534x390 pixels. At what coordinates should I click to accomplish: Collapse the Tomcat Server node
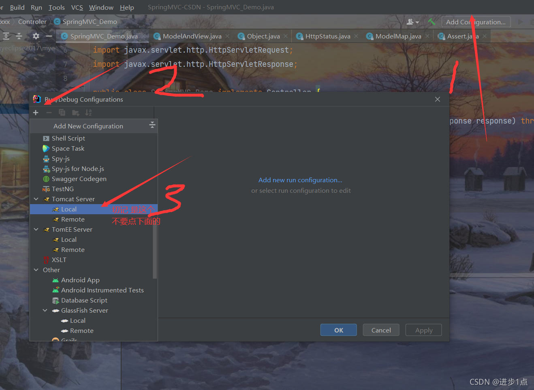36,199
